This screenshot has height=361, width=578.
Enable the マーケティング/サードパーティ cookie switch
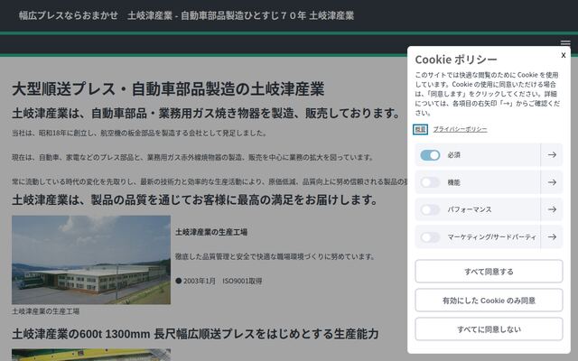(x=430, y=236)
